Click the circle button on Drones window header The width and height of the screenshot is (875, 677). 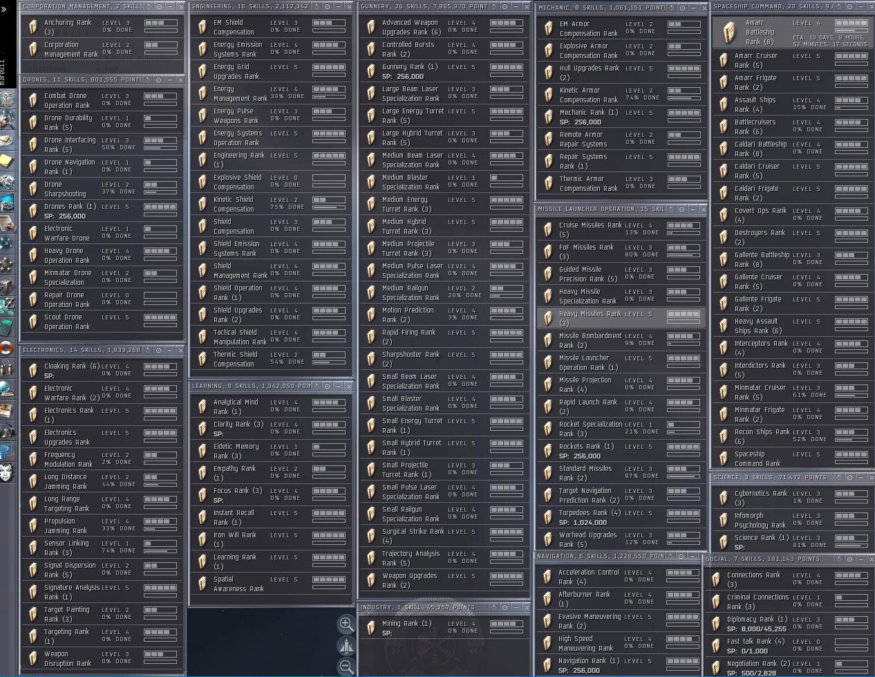pos(159,80)
